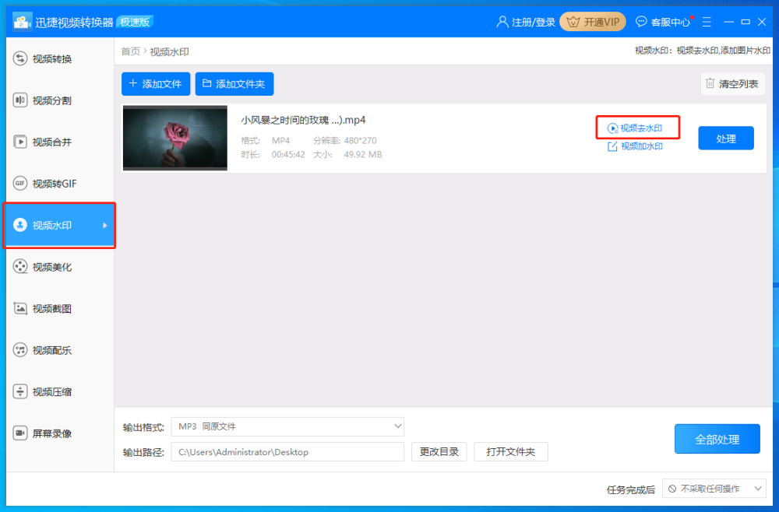
Task: Click the video thumbnail of the rose clip
Action: click(174, 138)
